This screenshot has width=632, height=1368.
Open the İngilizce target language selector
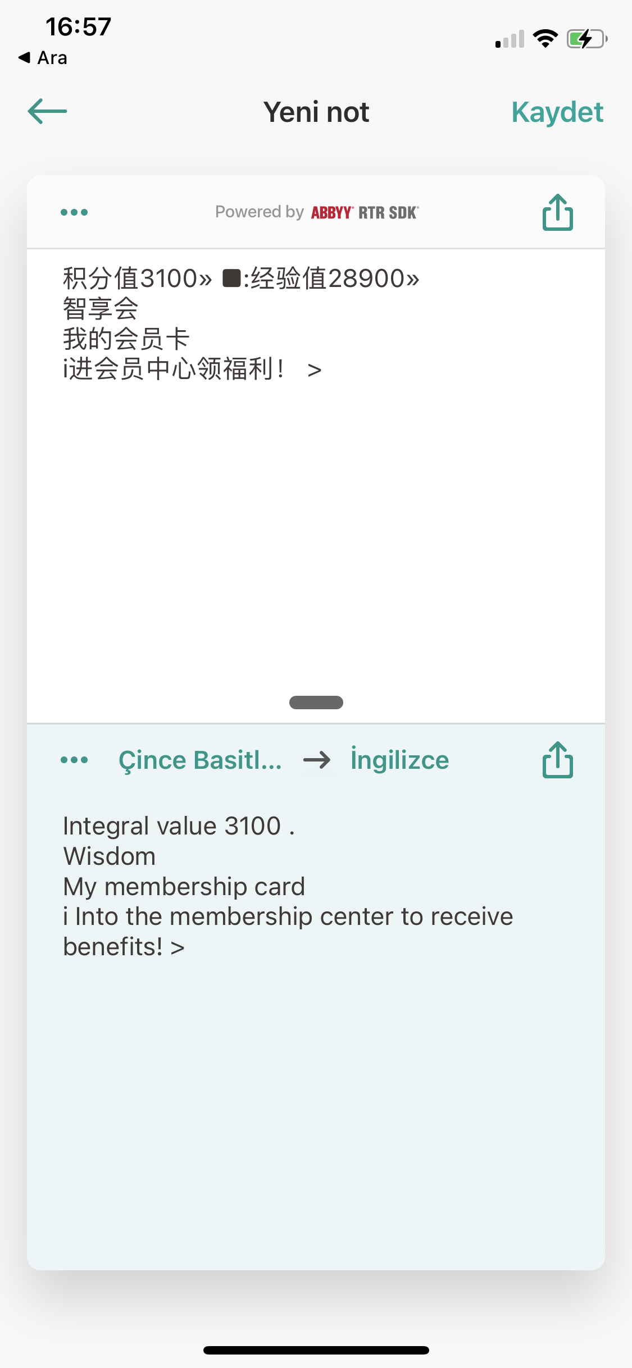pos(399,760)
